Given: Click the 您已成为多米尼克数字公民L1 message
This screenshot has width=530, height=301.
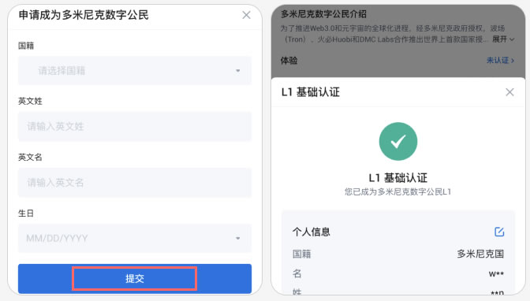Looking at the screenshot, I should point(397,192).
